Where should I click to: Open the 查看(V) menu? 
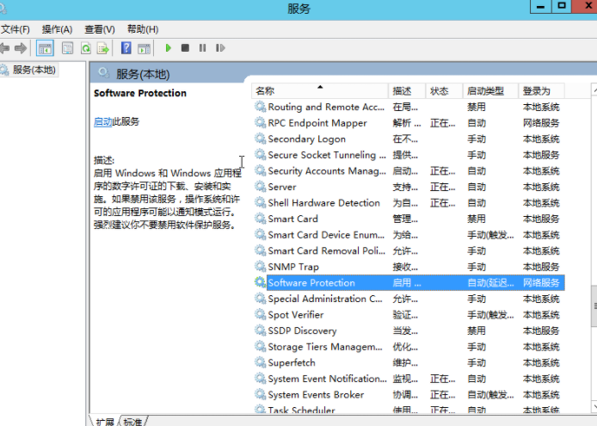pyautogui.click(x=100, y=29)
